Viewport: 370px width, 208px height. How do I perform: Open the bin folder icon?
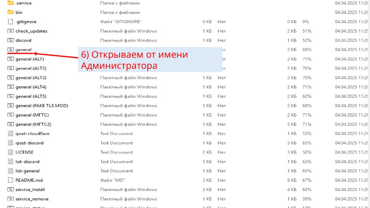[x=10, y=12]
